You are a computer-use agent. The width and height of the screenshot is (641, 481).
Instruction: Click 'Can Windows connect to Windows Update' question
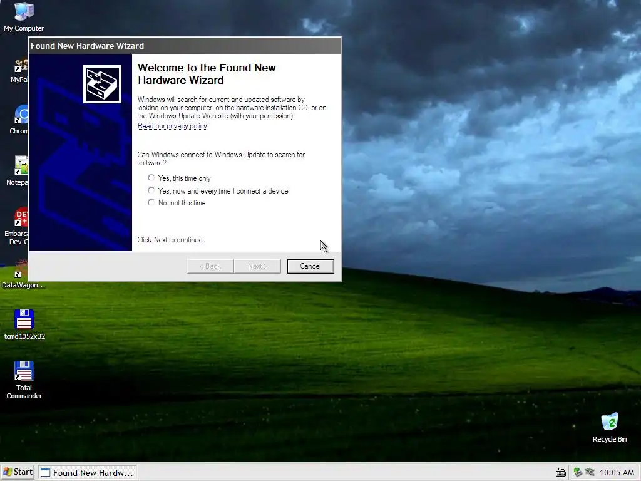tap(221, 158)
